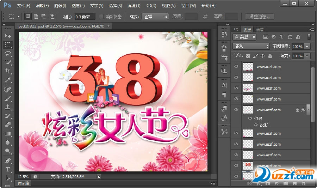
Task: Select the Lasso tool
Action: (x=8, y=54)
